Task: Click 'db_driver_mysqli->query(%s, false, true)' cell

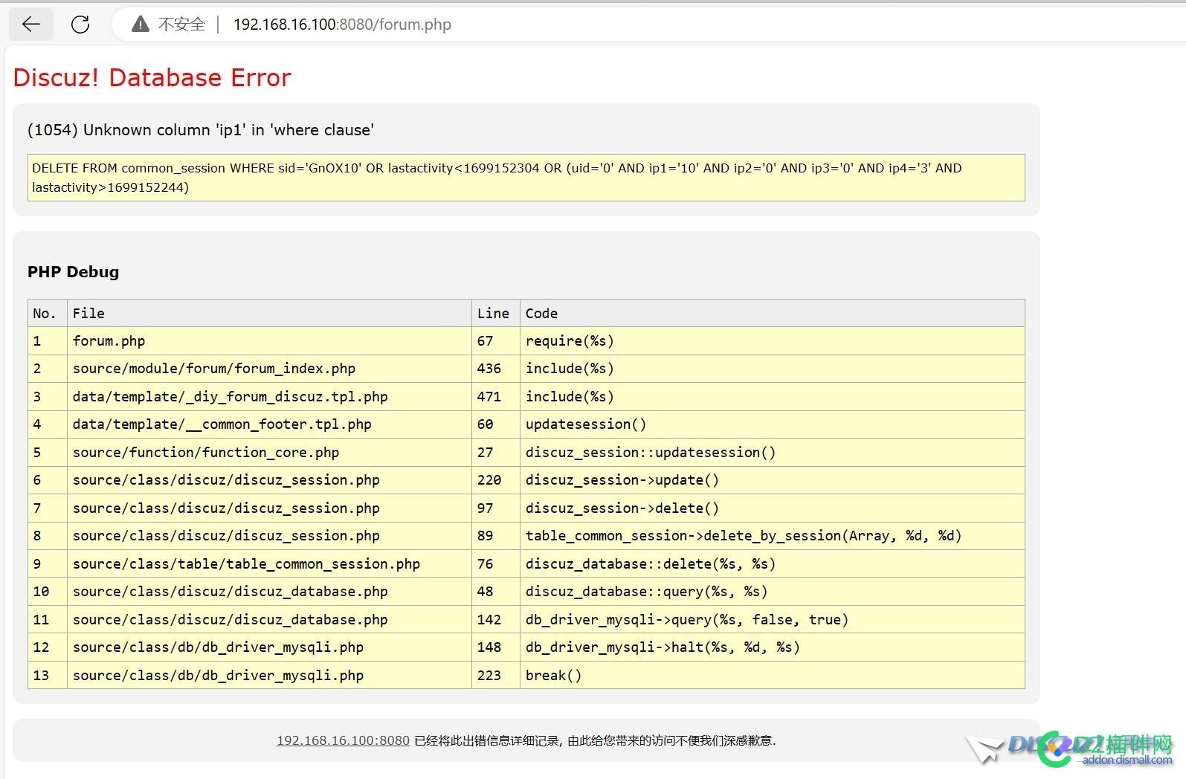Action: click(x=772, y=620)
